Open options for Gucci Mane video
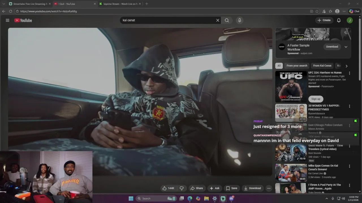 (350, 146)
